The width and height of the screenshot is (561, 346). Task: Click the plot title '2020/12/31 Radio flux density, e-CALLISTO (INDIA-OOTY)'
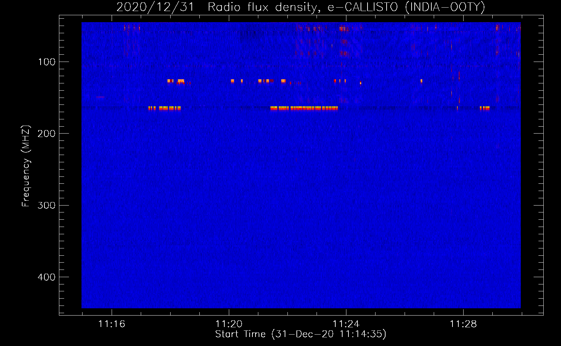point(301,7)
